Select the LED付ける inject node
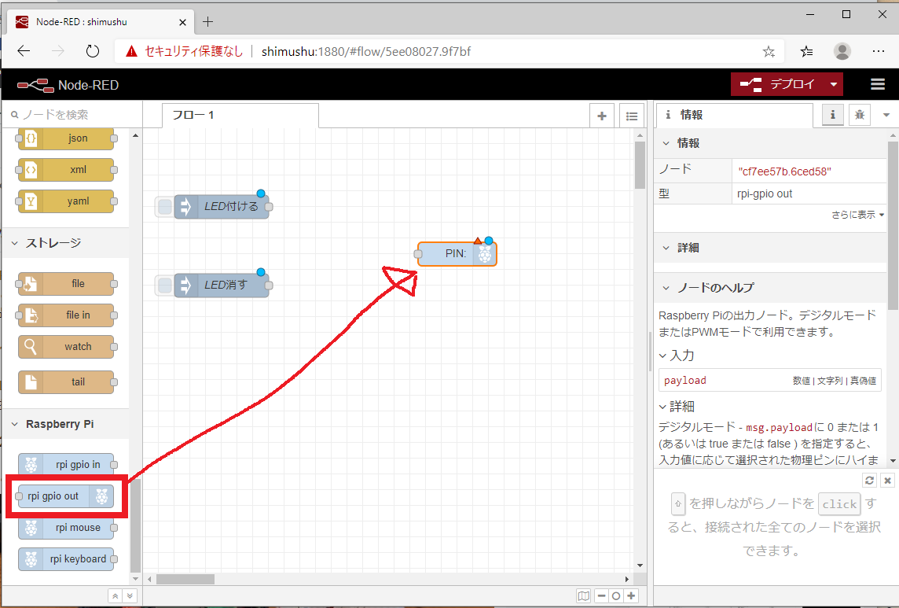Screen dimensions: 899x608 click(222, 207)
